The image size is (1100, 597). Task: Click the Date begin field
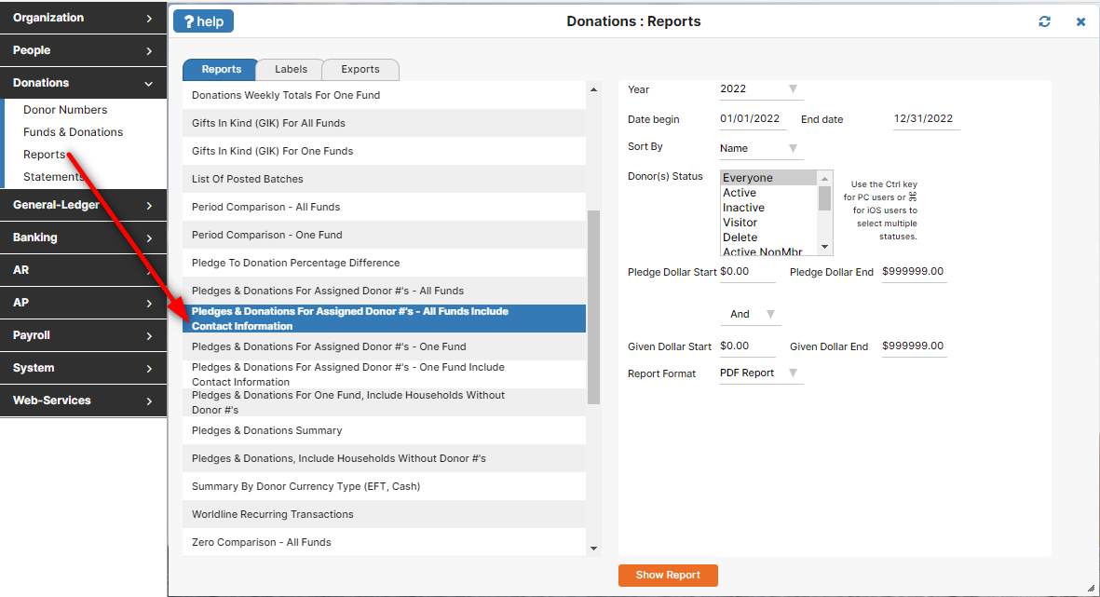click(754, 119)
